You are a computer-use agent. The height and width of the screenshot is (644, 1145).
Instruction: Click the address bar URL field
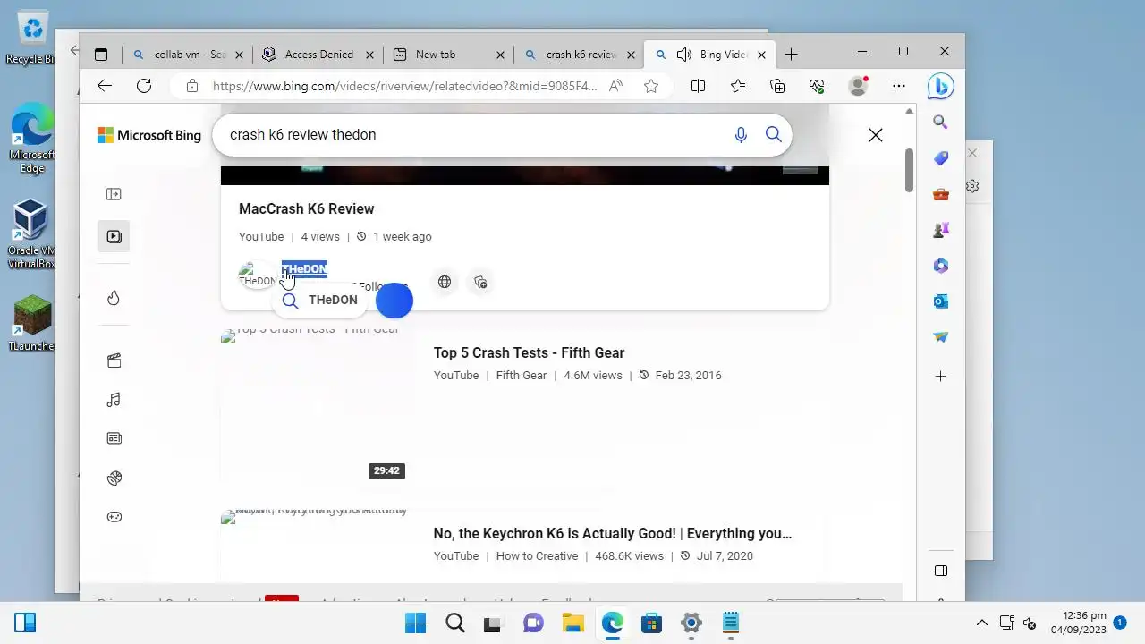pos(404,86)
